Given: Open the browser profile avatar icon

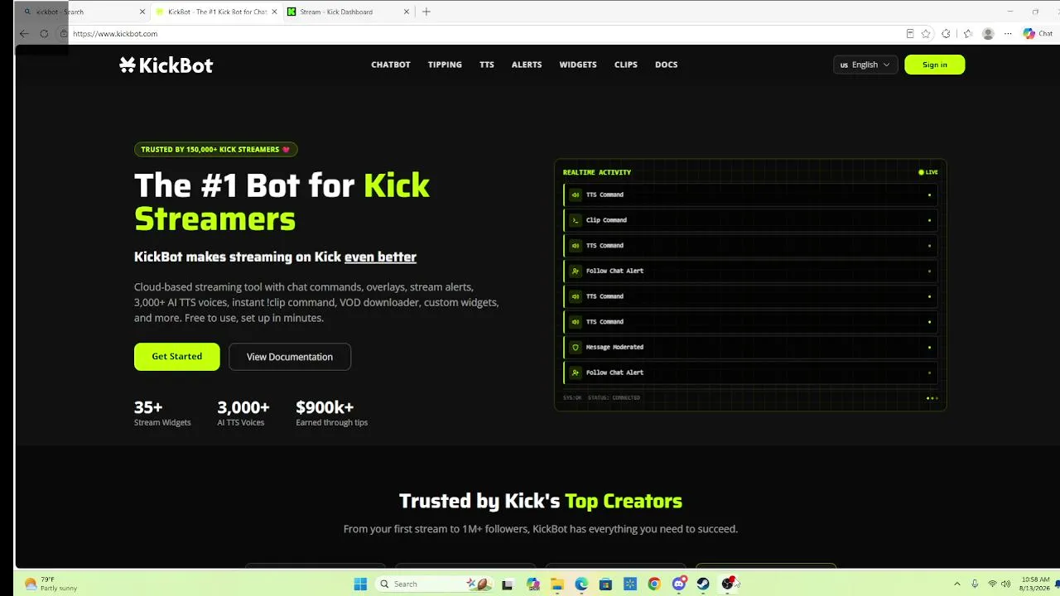Looking at the screenshot, I should 988,34.
